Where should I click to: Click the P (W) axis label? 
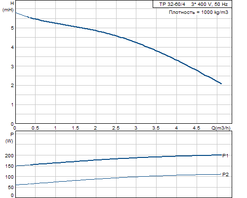pyautogui.click(x=9, y=138)
